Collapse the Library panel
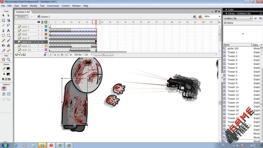Viewport: 263px width, 148px height. point(226,14)
